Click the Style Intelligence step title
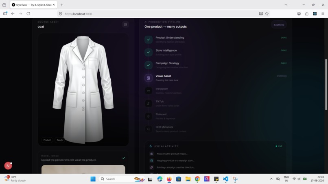The image size is (328, 184). pyautogui.click(x=166, y=50)
